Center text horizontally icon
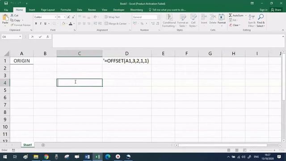This screenshot has width=286, height=161. [x=84, y=24]
